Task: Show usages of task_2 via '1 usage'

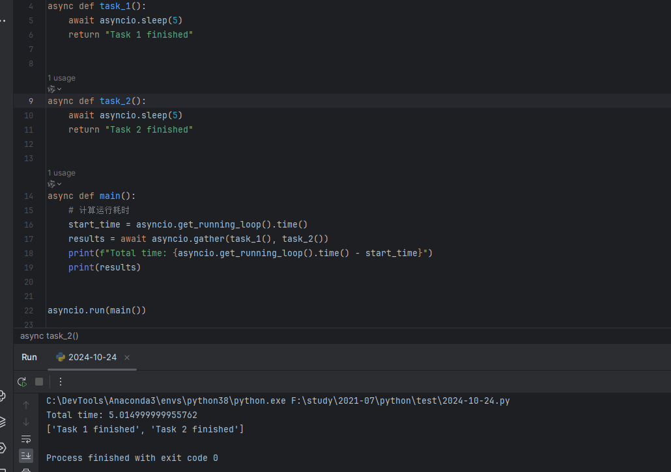Action: point(61,78)
